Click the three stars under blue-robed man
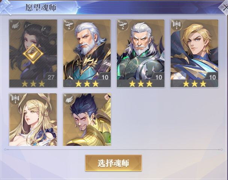The width and height of the screenshot is (228, 180). [x=87, y=84]
